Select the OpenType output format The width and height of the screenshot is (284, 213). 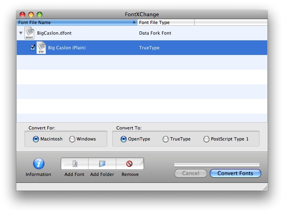click(124, 139)
